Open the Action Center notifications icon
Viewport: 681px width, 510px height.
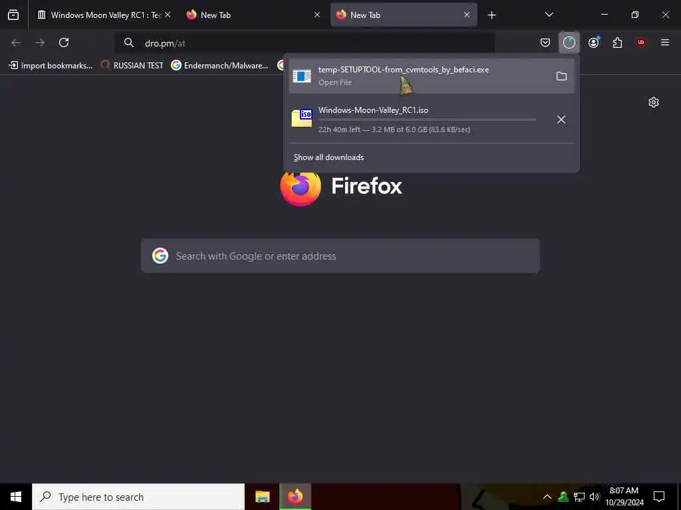659,497
